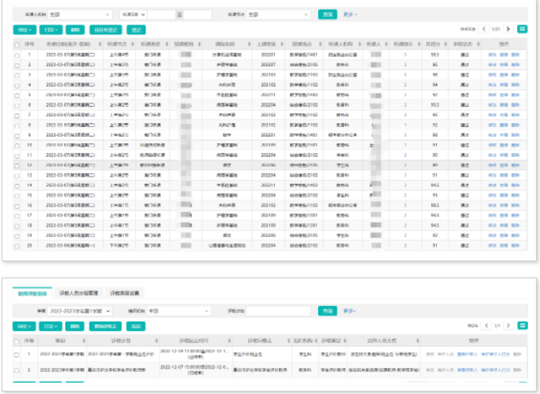This screenshot has height=394, width=540.
Task: Click next page arrow in lower evaluation table
Action: (x=507, y=325)
